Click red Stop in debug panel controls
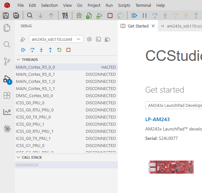 tap(68, 50)
